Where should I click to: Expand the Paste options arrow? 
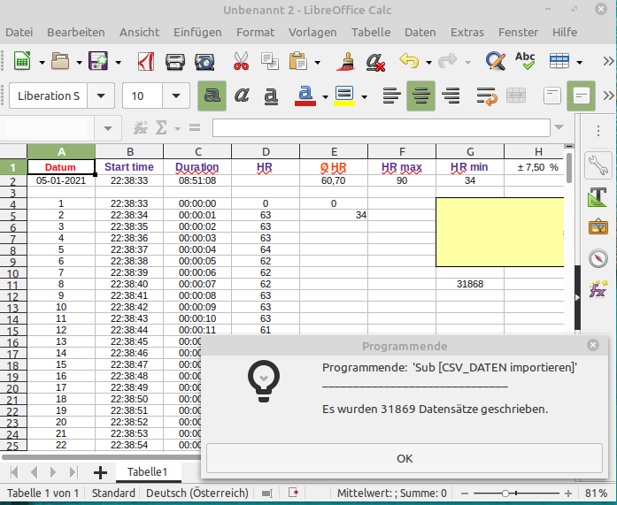click(317, 63)
